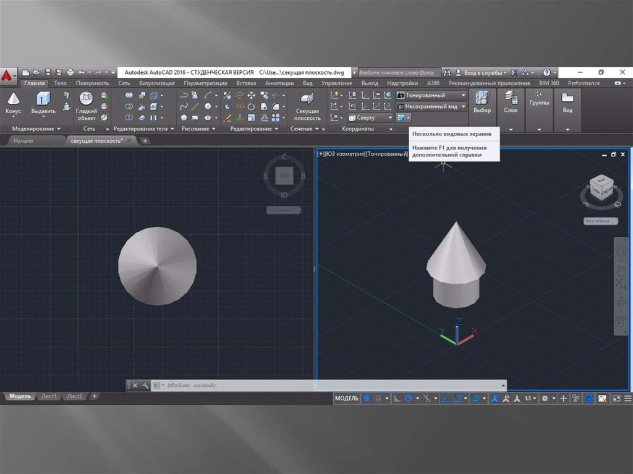Open the Тонированный visual style dropdown

tap(431, 95)
